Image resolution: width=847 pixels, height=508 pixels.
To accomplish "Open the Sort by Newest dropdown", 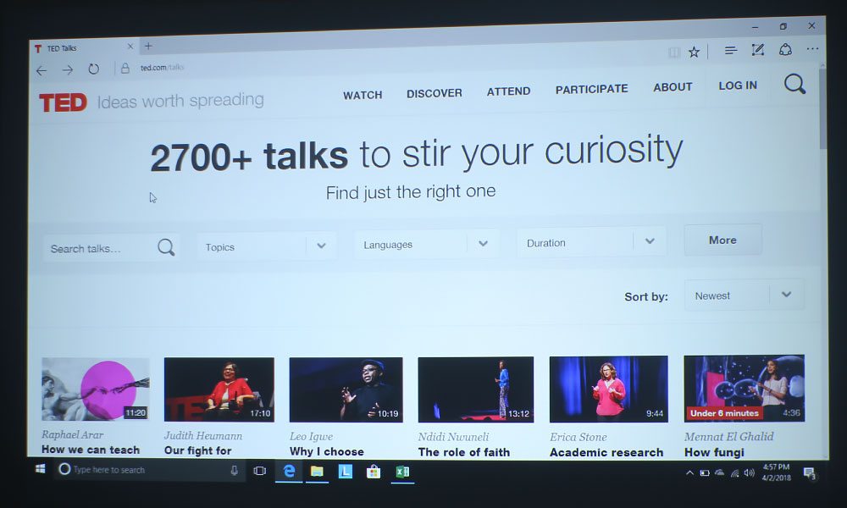I will [744, 295].
